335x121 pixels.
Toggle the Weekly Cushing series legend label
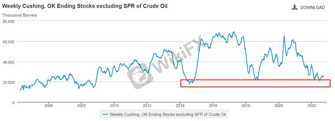[169, 114]
